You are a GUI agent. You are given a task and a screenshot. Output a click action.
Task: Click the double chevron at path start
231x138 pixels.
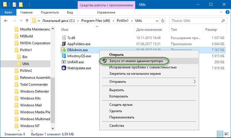(x=39, y=21)
